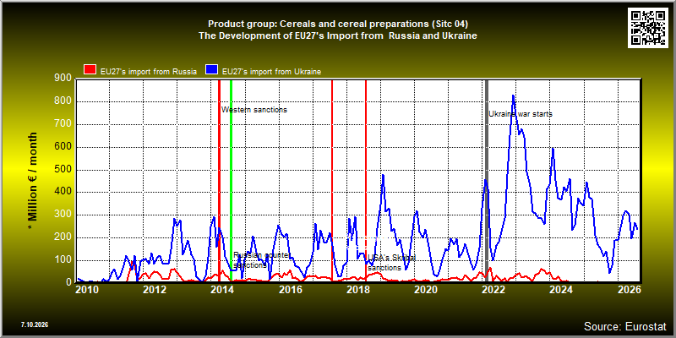676x338 pixels.
Task: Click the 400 y-axis value
Action: coord(64,192)
